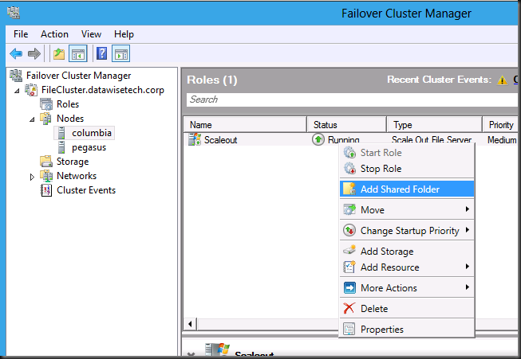Image resolution: width=521 pixels, height=359 pixels.
Task: Click the pegasus server icon
Action: point(61,147)
